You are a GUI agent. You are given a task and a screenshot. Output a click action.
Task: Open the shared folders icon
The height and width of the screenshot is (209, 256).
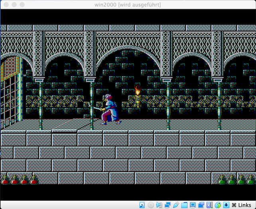pyautogui.click(x=184, y=205)
